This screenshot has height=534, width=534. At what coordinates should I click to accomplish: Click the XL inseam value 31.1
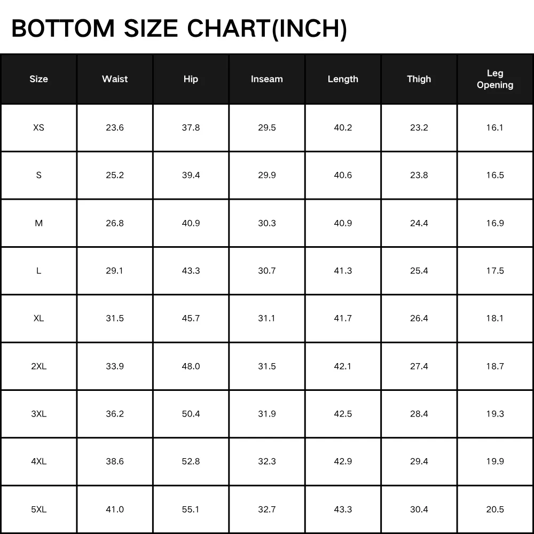266,318
